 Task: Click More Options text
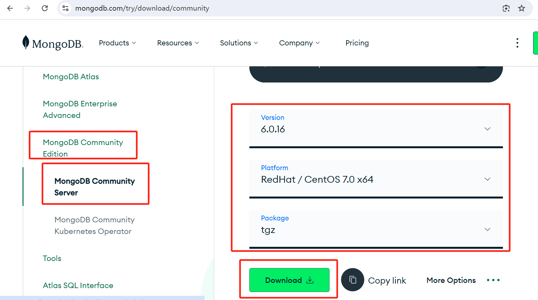451,280
